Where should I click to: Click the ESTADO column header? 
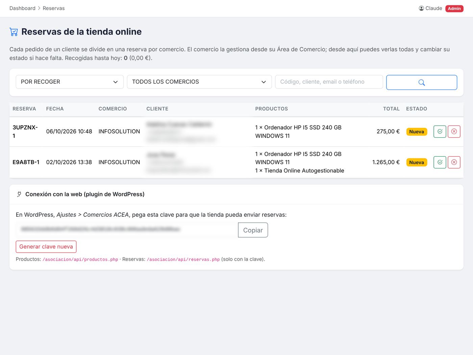[417, 109]
